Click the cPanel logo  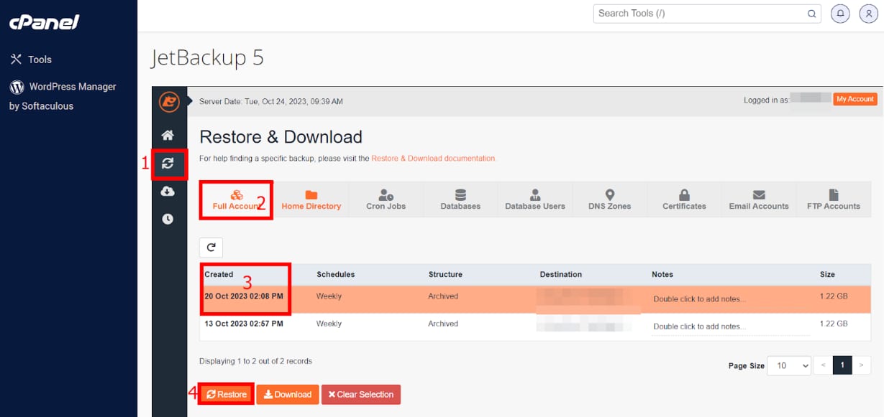(x=44, y=22)
